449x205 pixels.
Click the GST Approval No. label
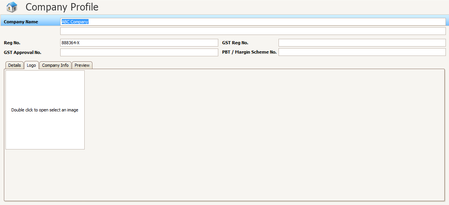(23, 52)
